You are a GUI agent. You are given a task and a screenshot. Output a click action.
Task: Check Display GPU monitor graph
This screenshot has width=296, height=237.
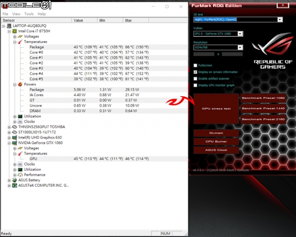[195, 85]
